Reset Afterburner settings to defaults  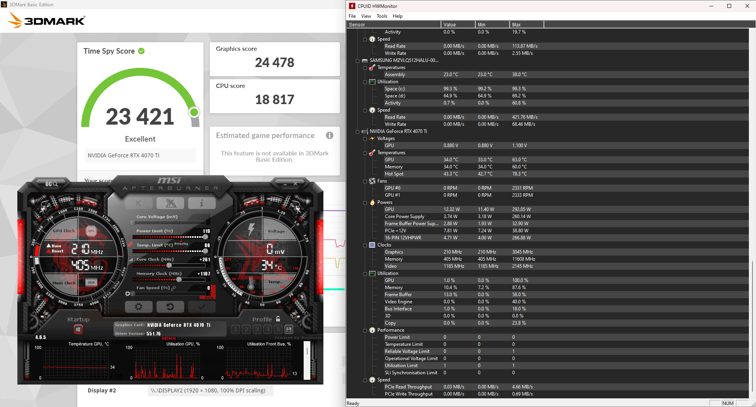coord(170,306)
